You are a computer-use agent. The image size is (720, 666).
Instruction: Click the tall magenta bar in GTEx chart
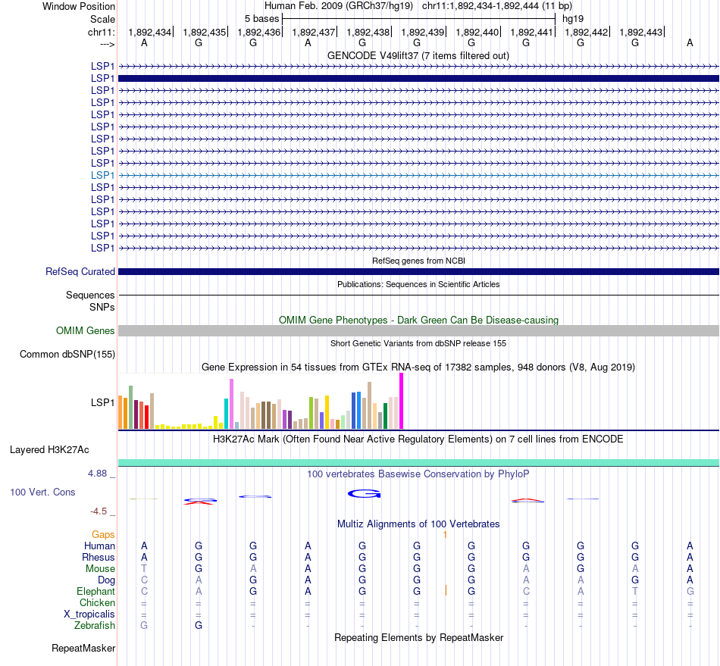[x=402, y=401]
